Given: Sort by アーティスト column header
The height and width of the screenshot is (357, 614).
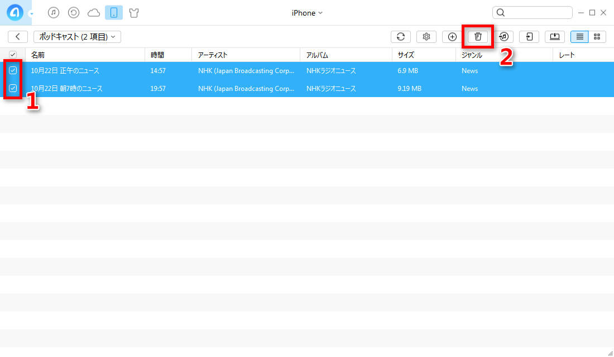Looking at the screenshot, I should (x=246, y=55).
